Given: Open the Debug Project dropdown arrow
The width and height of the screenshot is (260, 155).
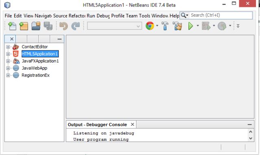Looking at the screenshot, I should click(214, 26).
